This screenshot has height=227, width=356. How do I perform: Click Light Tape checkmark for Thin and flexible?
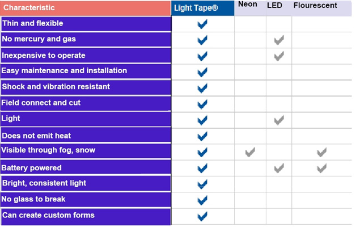point(202,24)
